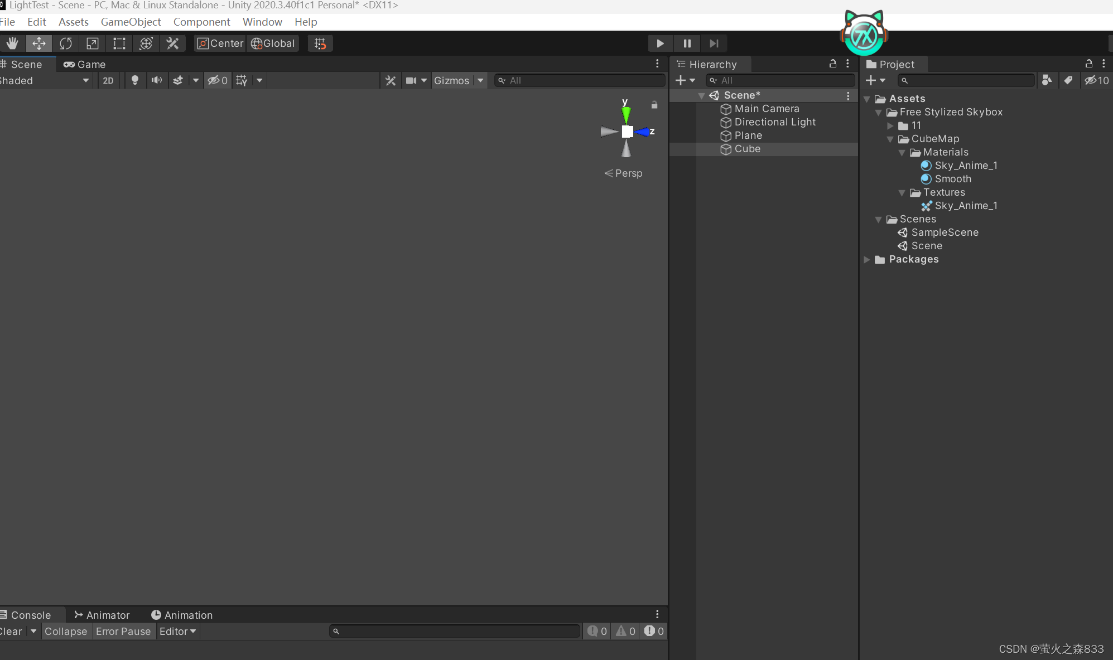Toggle 2D view mode
Viewport: 1113px width, 660px height.
(108, 80)
